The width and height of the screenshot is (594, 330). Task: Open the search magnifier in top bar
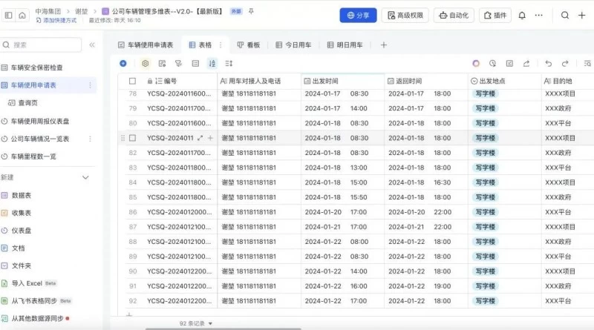click(565, 15)
